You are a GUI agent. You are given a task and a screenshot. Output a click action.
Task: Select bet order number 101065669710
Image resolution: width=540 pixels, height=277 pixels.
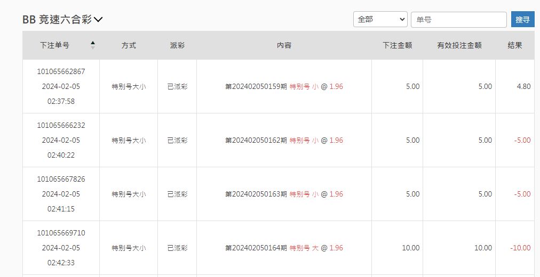click(x=61, y=233)
